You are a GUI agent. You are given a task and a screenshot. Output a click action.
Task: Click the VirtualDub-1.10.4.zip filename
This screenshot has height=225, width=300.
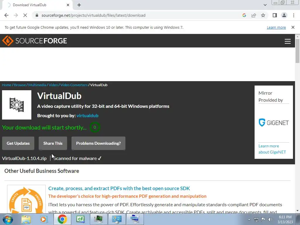[x=24, y=158]
